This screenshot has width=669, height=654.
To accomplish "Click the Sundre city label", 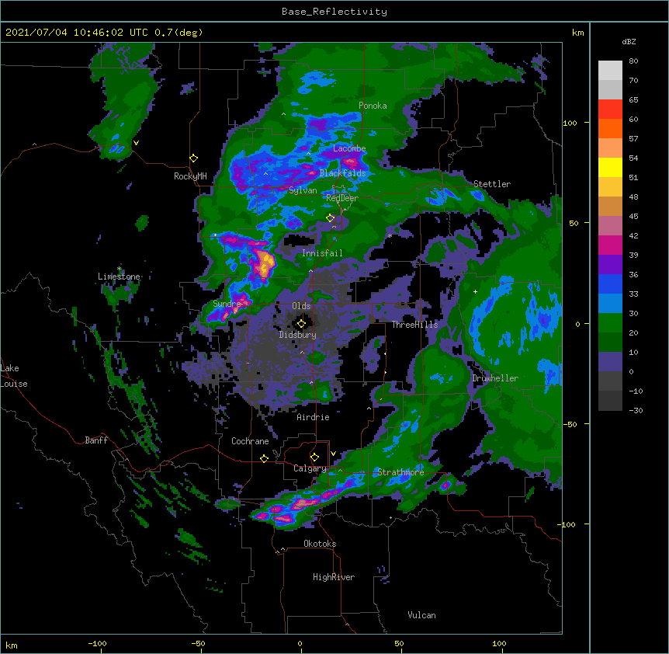I will pos(227,304).
